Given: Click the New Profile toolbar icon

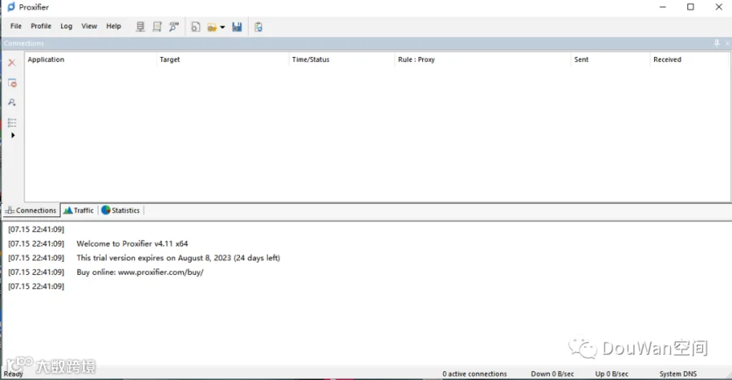Looking at the screenshot, I should pyautogui.click(x=195, y=27).
